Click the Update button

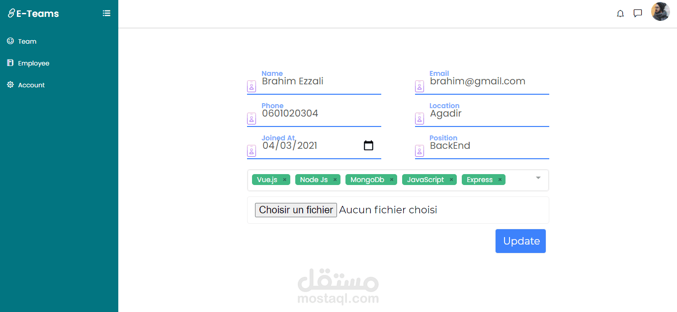tap(520, 241)
